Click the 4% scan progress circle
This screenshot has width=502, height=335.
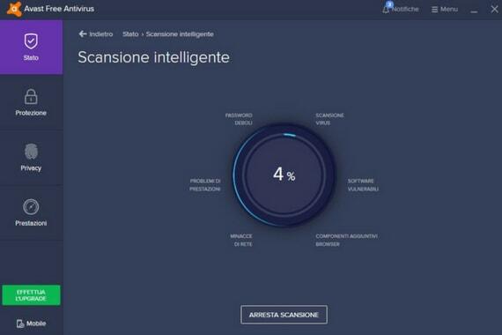(284, 175)
